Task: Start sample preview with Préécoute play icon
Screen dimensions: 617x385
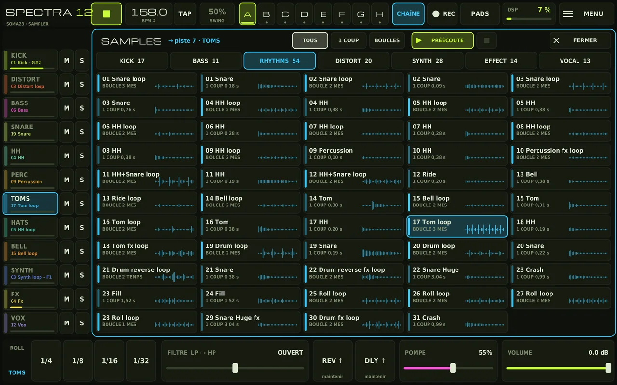Action: [418, 40]
